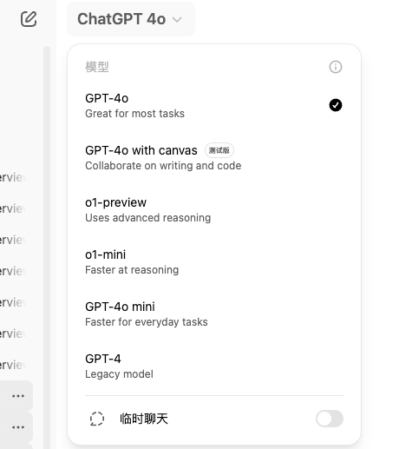Click the info icon next to 模型
Image resolution: width=399 pixels, height=449 pixels.
click(x=336, y=67)
